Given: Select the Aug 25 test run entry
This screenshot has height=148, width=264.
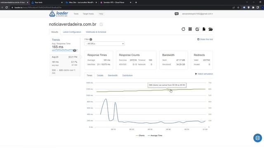Looking at the screenshot, I should point(64,65).
